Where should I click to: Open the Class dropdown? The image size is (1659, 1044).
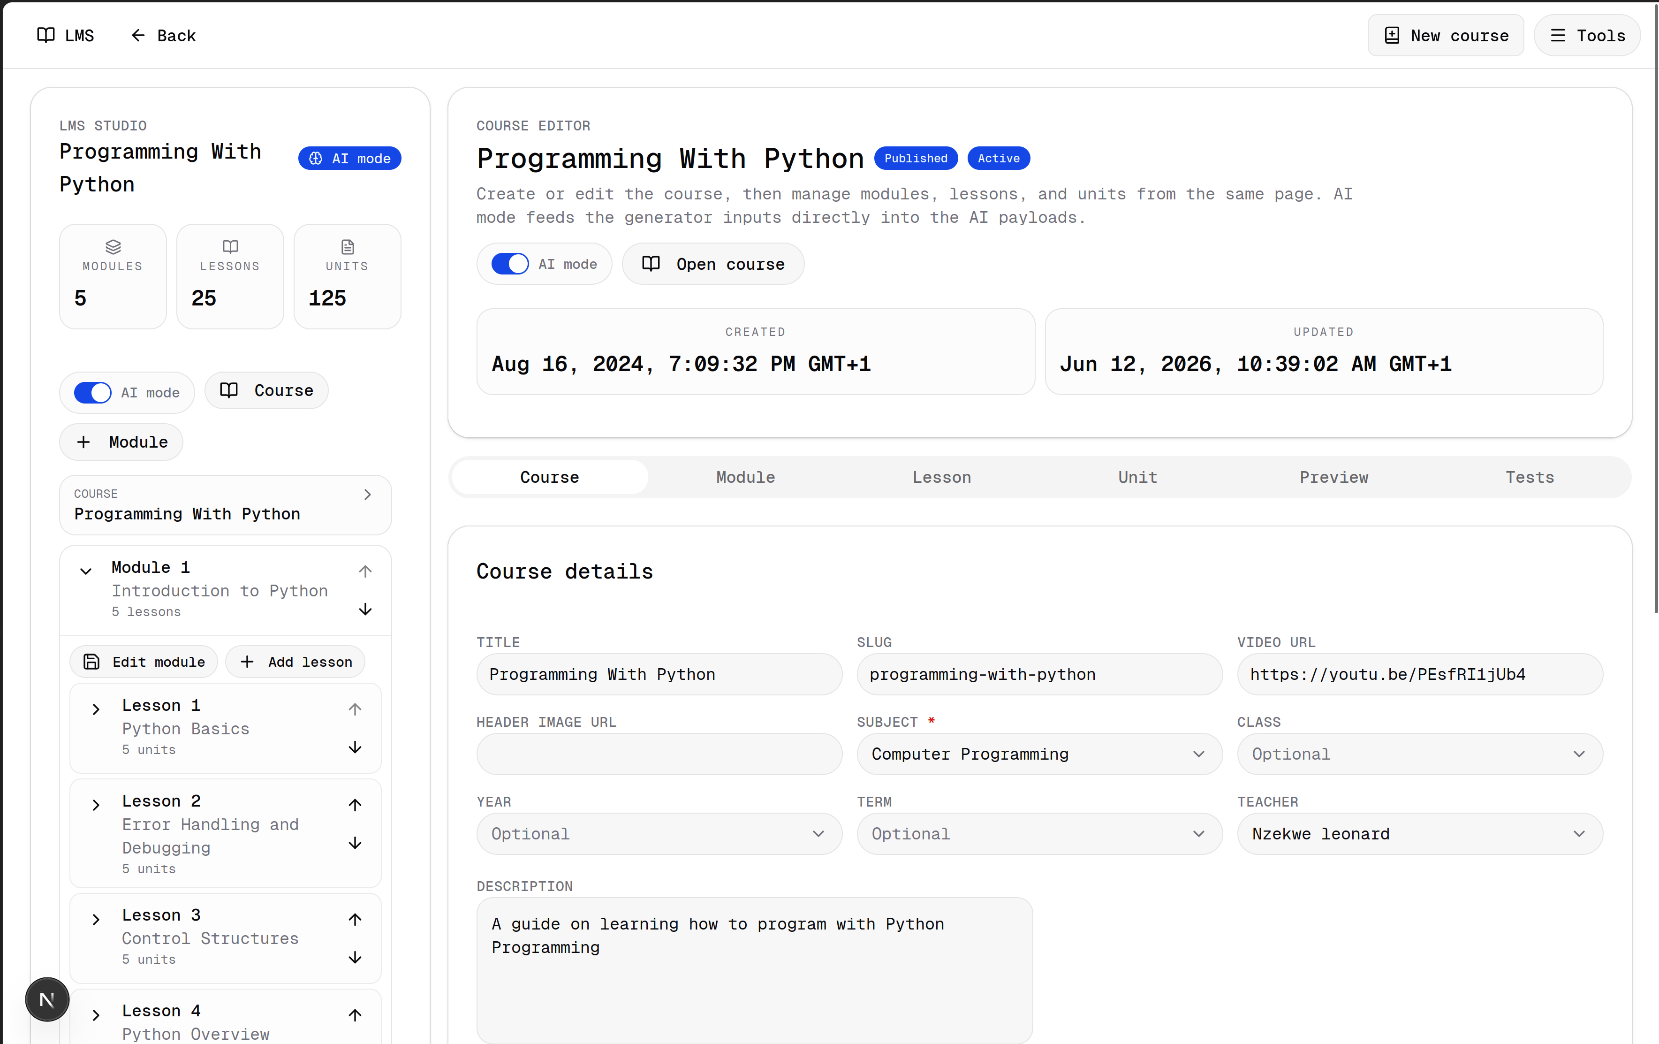coord(1419,754)
